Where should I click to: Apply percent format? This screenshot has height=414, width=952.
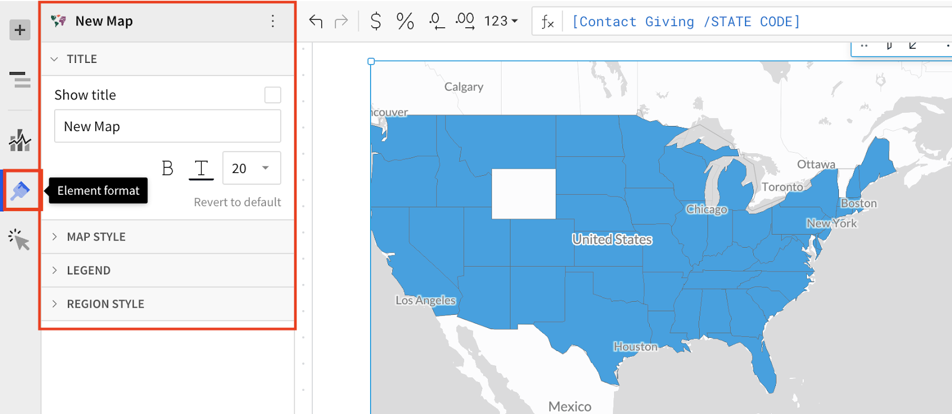coord(405,21)
